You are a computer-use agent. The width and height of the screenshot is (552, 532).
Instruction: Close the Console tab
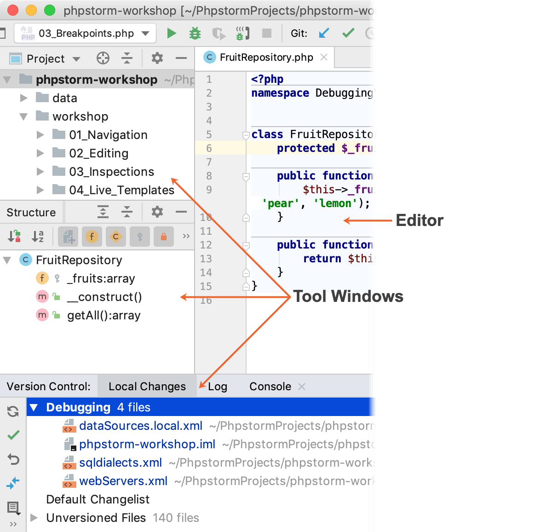[302, 387]
